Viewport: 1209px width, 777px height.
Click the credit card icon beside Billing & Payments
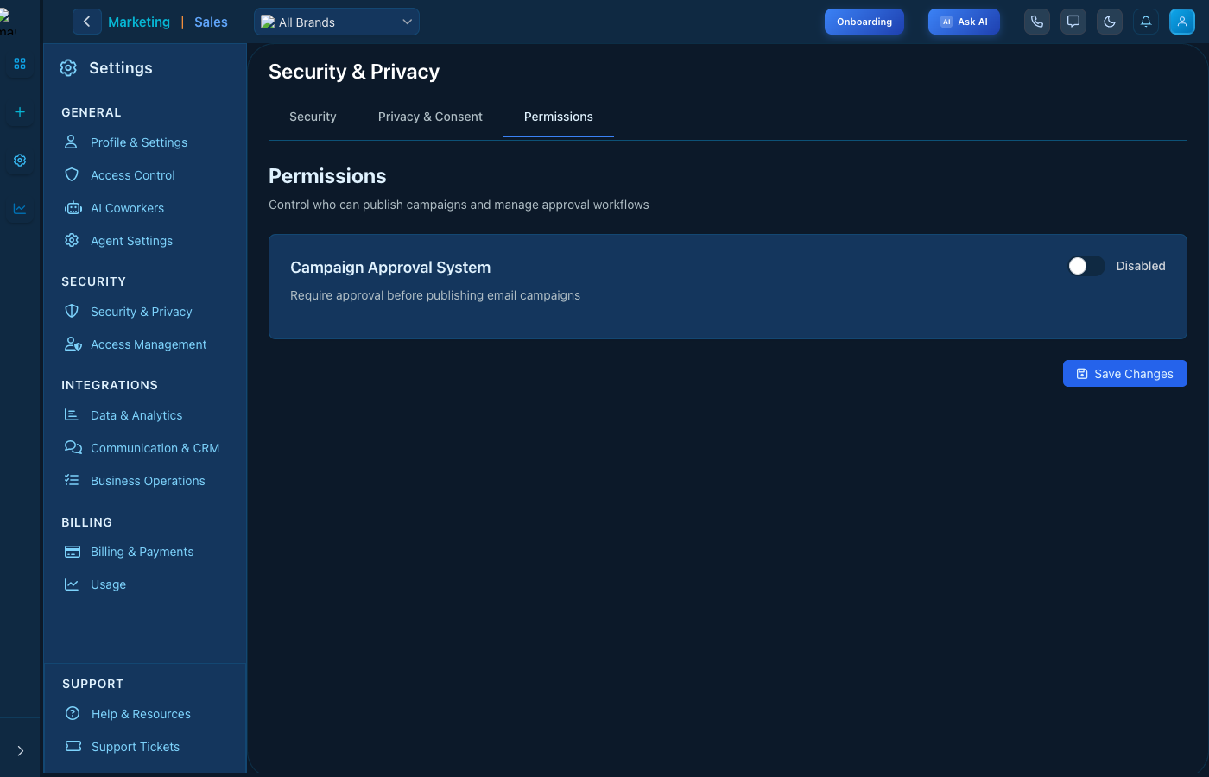pyautogui.click(x=73, y=552)
